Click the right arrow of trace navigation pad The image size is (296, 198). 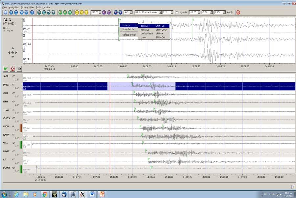16,53
